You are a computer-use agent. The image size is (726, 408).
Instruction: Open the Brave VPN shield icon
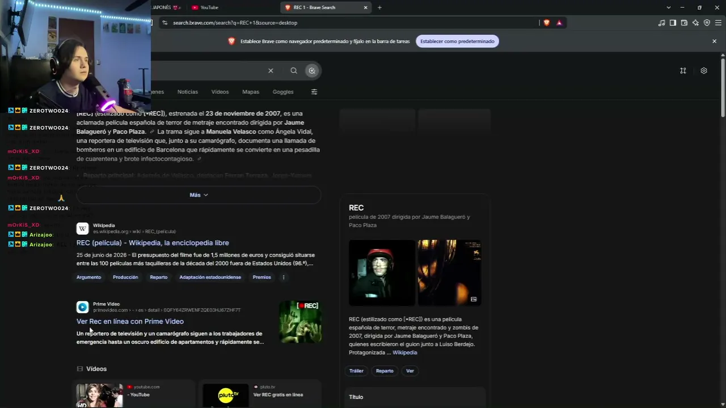(x=707, y=23)
